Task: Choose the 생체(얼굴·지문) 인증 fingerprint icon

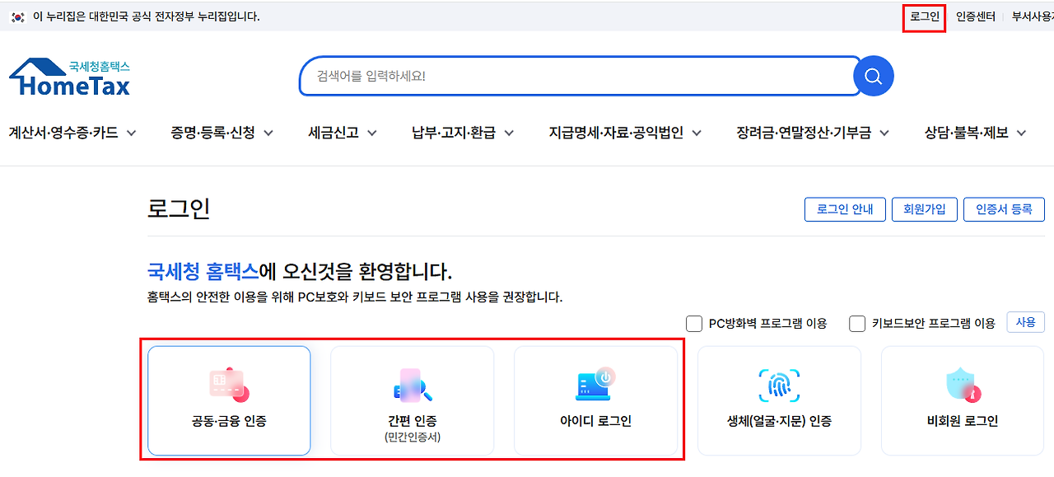Action: point(779,386)
